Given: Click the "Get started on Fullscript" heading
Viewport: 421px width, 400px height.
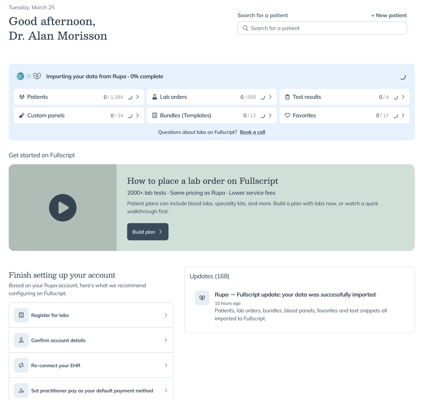Looking at the screenshot, I should click(x=42, y=155).
